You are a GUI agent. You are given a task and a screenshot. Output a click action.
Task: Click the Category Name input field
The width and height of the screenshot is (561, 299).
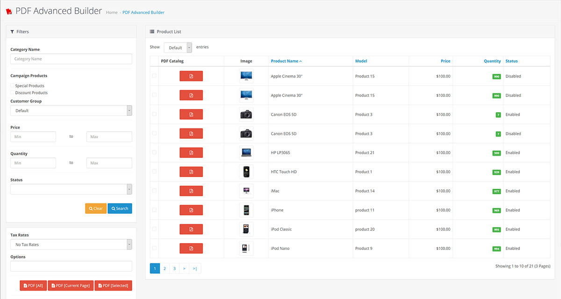[x=71, y=59]
